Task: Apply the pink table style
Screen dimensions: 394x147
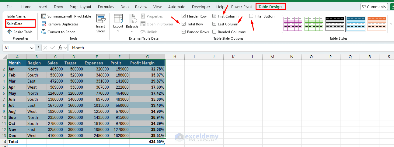Action: (292, 24)
